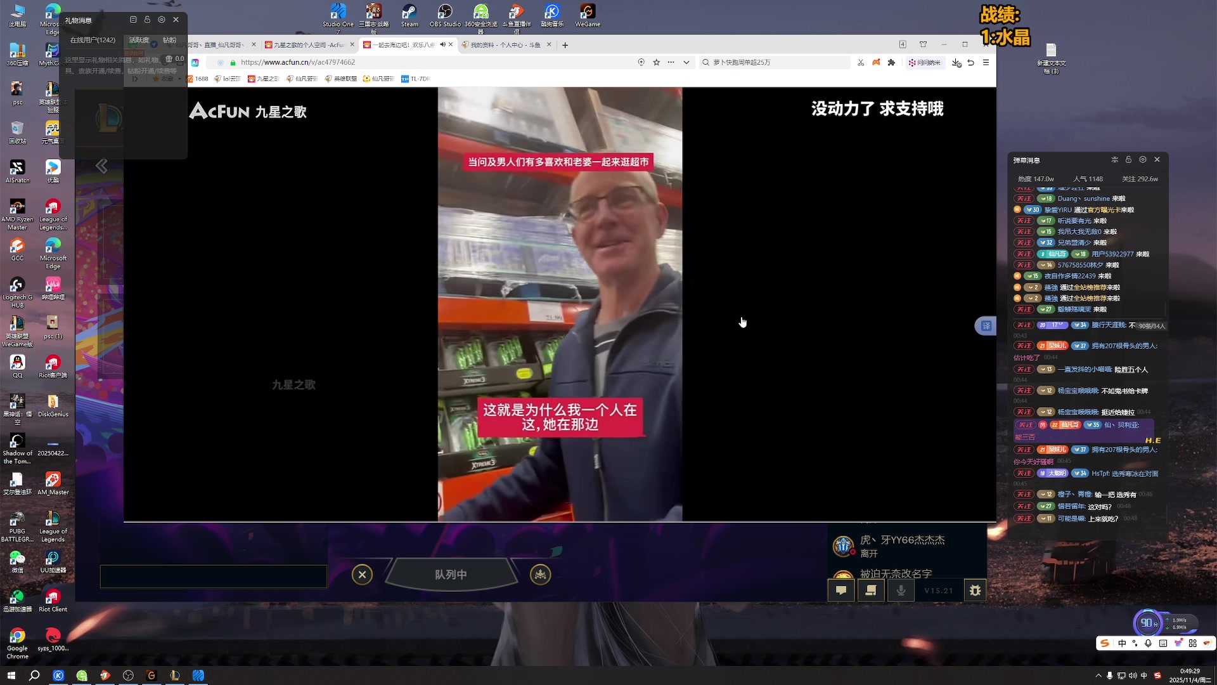
Task: Show hidden system tray icons
Action: 1098,675
